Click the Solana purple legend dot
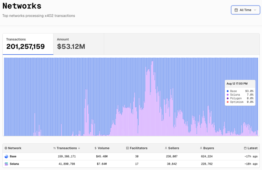The height and width of the screenshot is (170, 262). [x=228, y=95]
